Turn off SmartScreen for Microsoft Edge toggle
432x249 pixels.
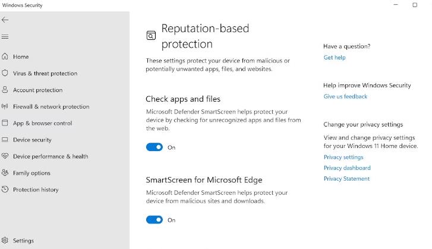pos(154,220)
